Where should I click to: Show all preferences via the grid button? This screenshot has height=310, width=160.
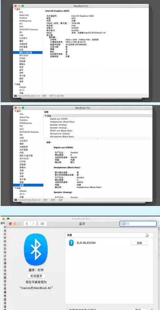pos(43,224)
